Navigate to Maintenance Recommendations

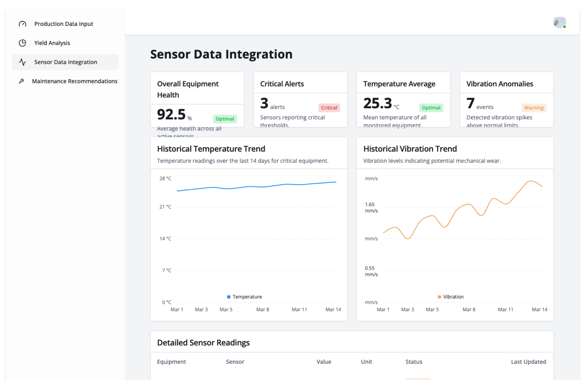pos(75,81)
